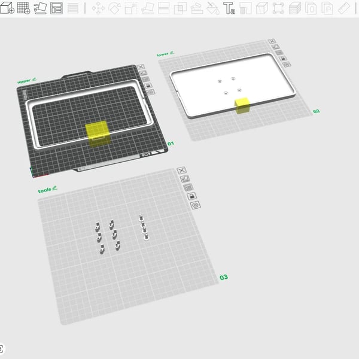This screenshot has height=359, width=359.
Task: Edit the 'tools' plate name
Action: click(54, 188)
